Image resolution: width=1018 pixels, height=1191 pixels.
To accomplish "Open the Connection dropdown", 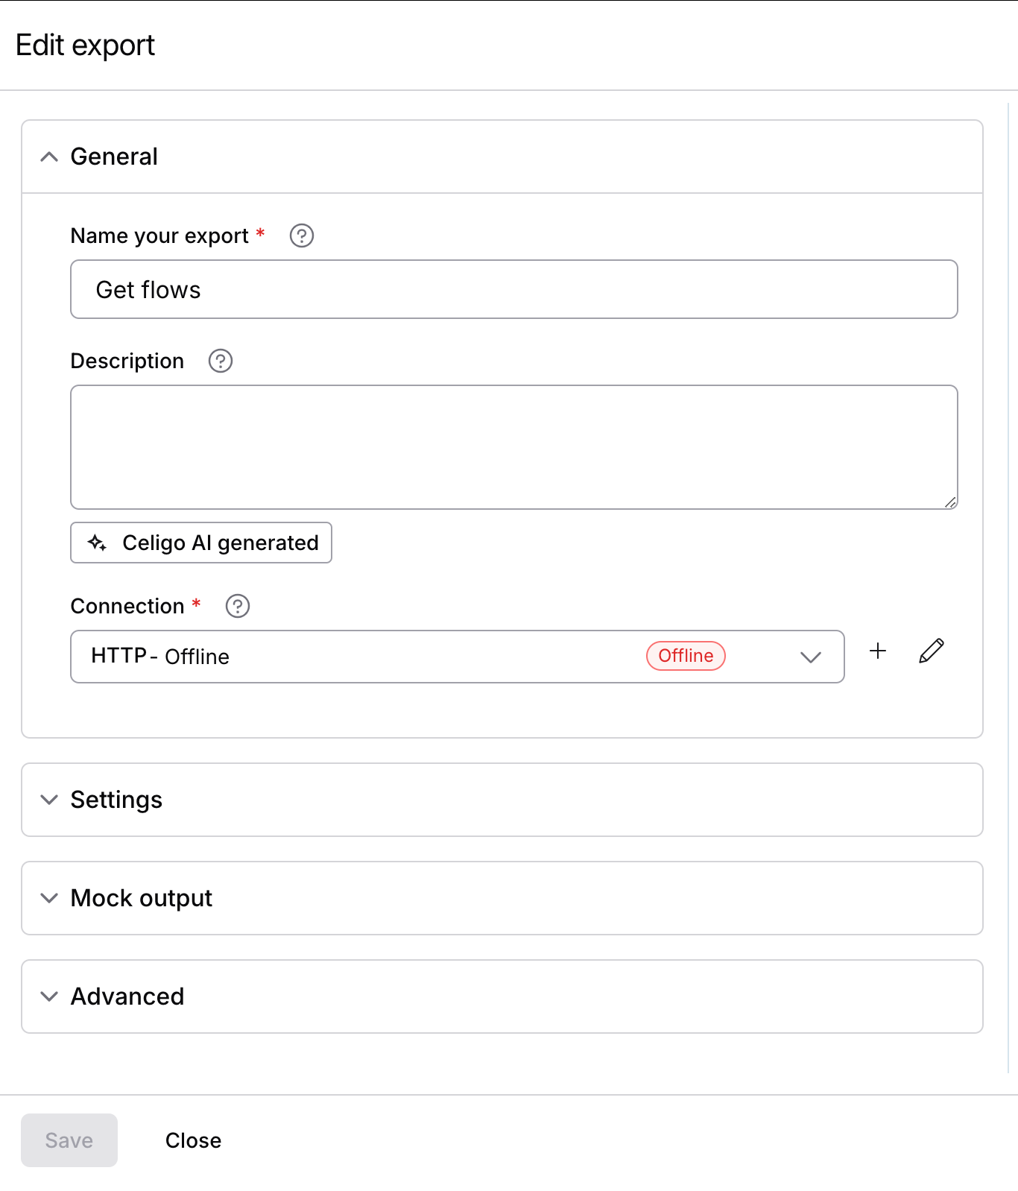I will pos(811,657).
